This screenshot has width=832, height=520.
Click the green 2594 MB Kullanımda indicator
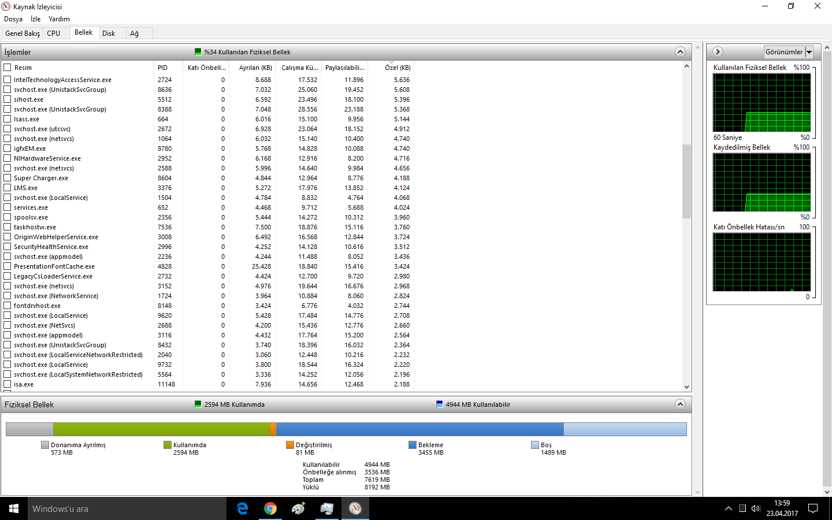coord(198,404)
